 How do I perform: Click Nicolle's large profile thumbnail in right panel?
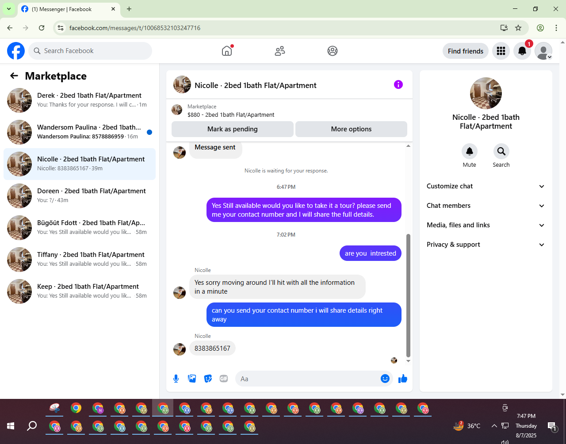[x=486, y=93]
